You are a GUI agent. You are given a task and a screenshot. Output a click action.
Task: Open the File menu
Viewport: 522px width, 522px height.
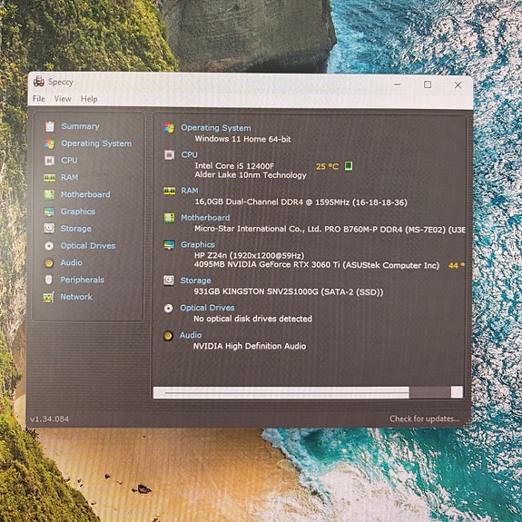coord(39,99)
